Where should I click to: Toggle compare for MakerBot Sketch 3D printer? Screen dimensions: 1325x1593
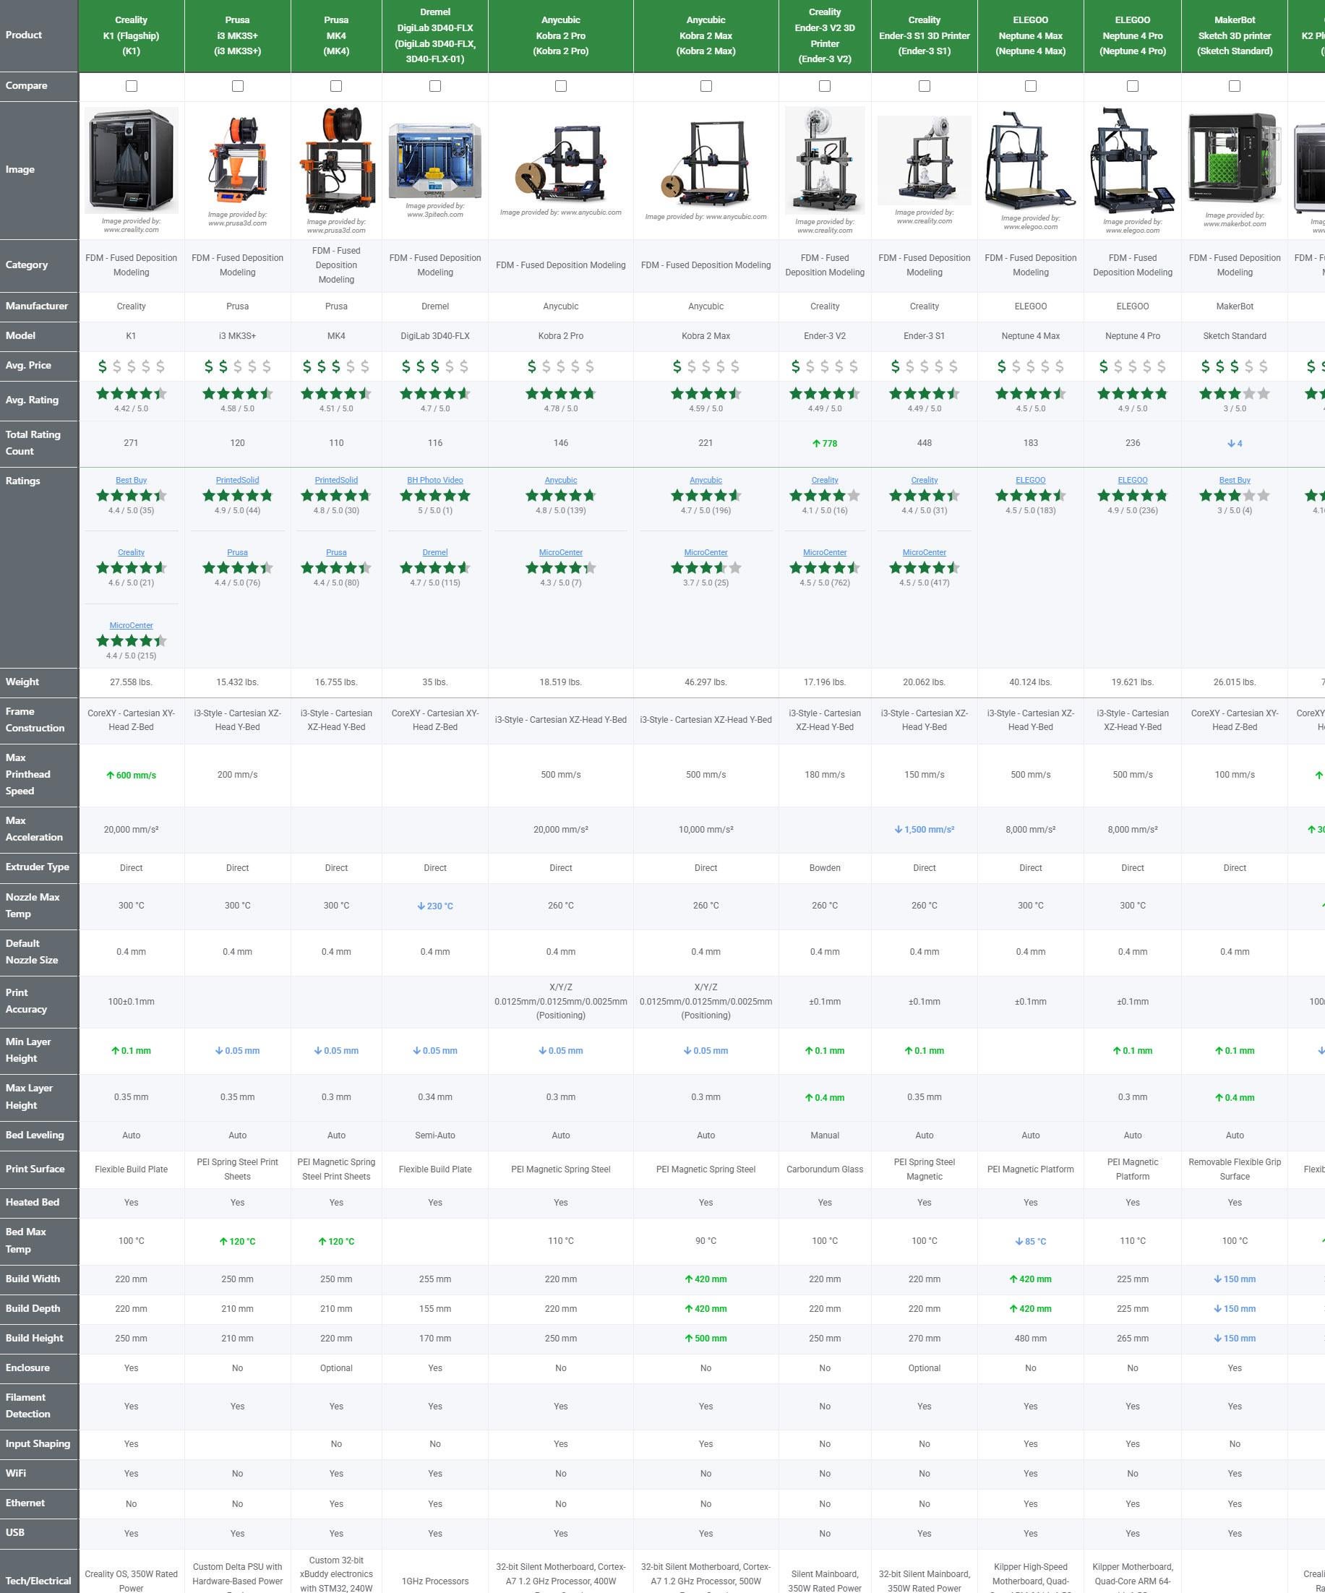(x=1234, y=86)
